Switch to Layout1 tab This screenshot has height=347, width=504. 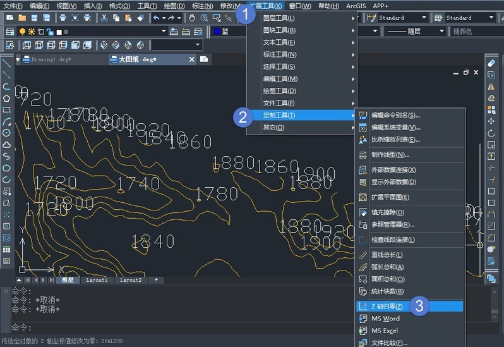(97, 280)
